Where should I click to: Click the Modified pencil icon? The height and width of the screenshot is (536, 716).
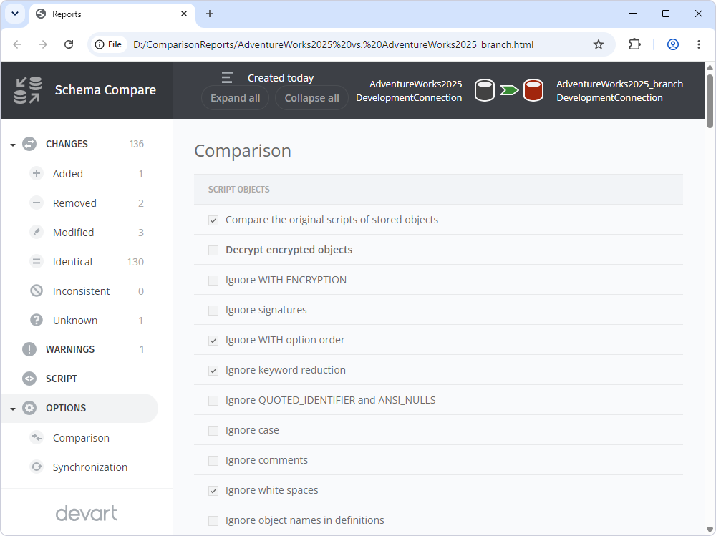pyautogui.click(x=37, y=232)
